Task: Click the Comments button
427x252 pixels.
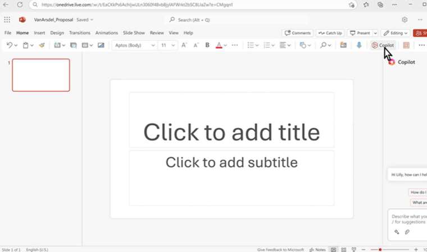Action: pyautogui.click(x=298, y=33)
